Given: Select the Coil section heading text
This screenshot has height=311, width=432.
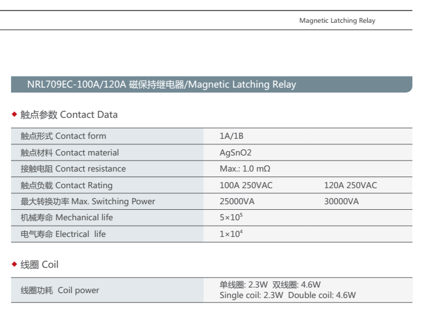Looking at the screenshot, I should tap(39, 265).
